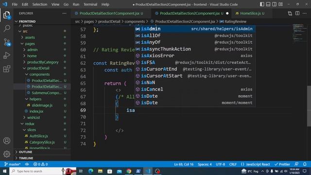This screenshot has height=175, width=311.
Task: Toggle the secondary side bar layout icon
Action: pyautogui.click(x=274, y=4)
